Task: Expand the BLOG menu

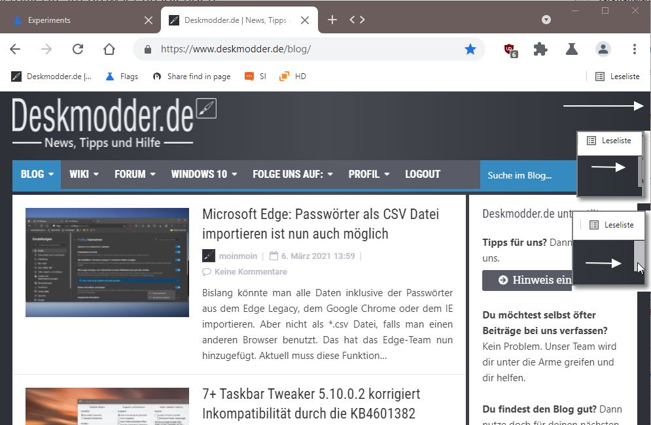Action: click(37, 175)
